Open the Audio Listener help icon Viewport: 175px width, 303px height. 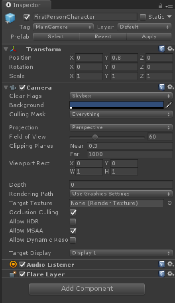pyautogui.click(x=162, y=264)
